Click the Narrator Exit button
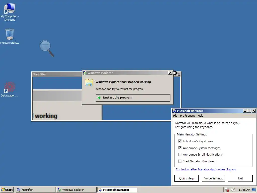This screenshot has width=257, height=193. (x=240, y=178)
